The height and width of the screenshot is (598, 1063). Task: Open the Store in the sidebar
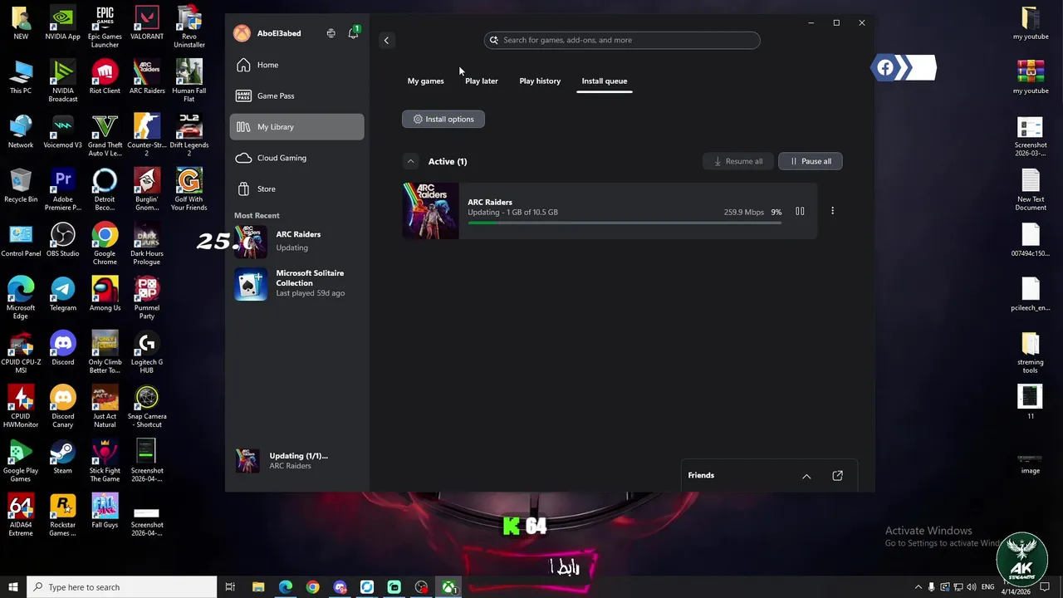[x=296, y=189]
